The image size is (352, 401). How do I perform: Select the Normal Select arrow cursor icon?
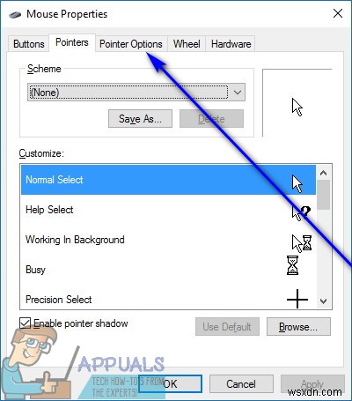[x=297, y=184]
